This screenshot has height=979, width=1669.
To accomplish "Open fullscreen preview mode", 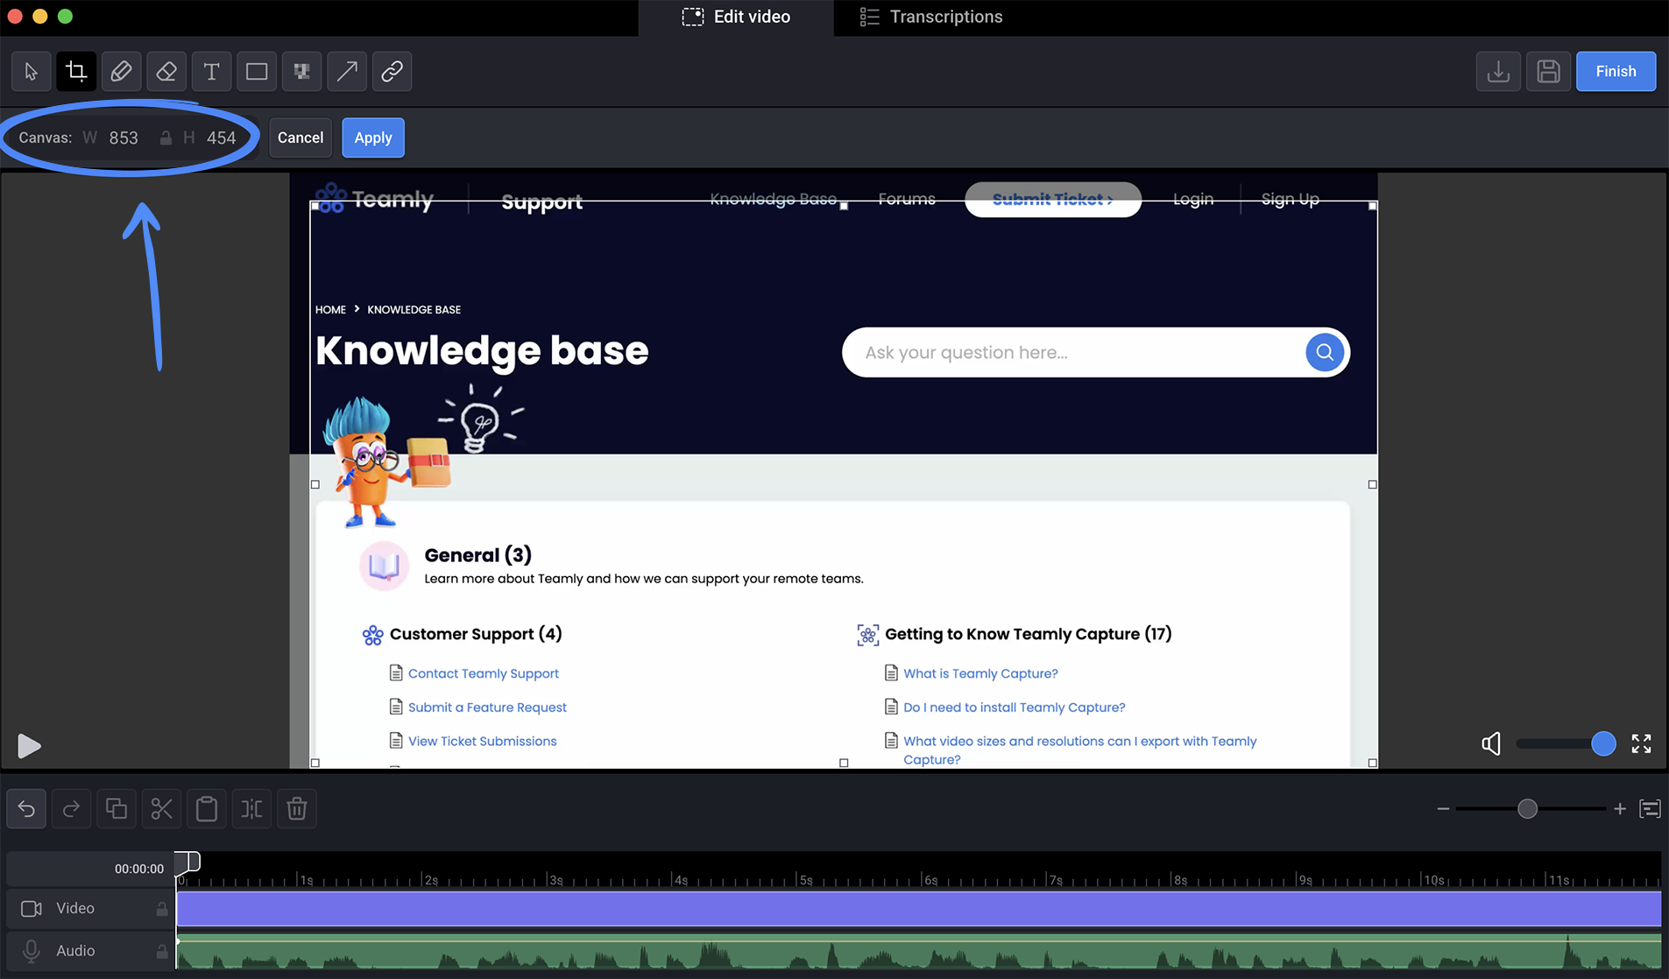I will [1641, 743].
